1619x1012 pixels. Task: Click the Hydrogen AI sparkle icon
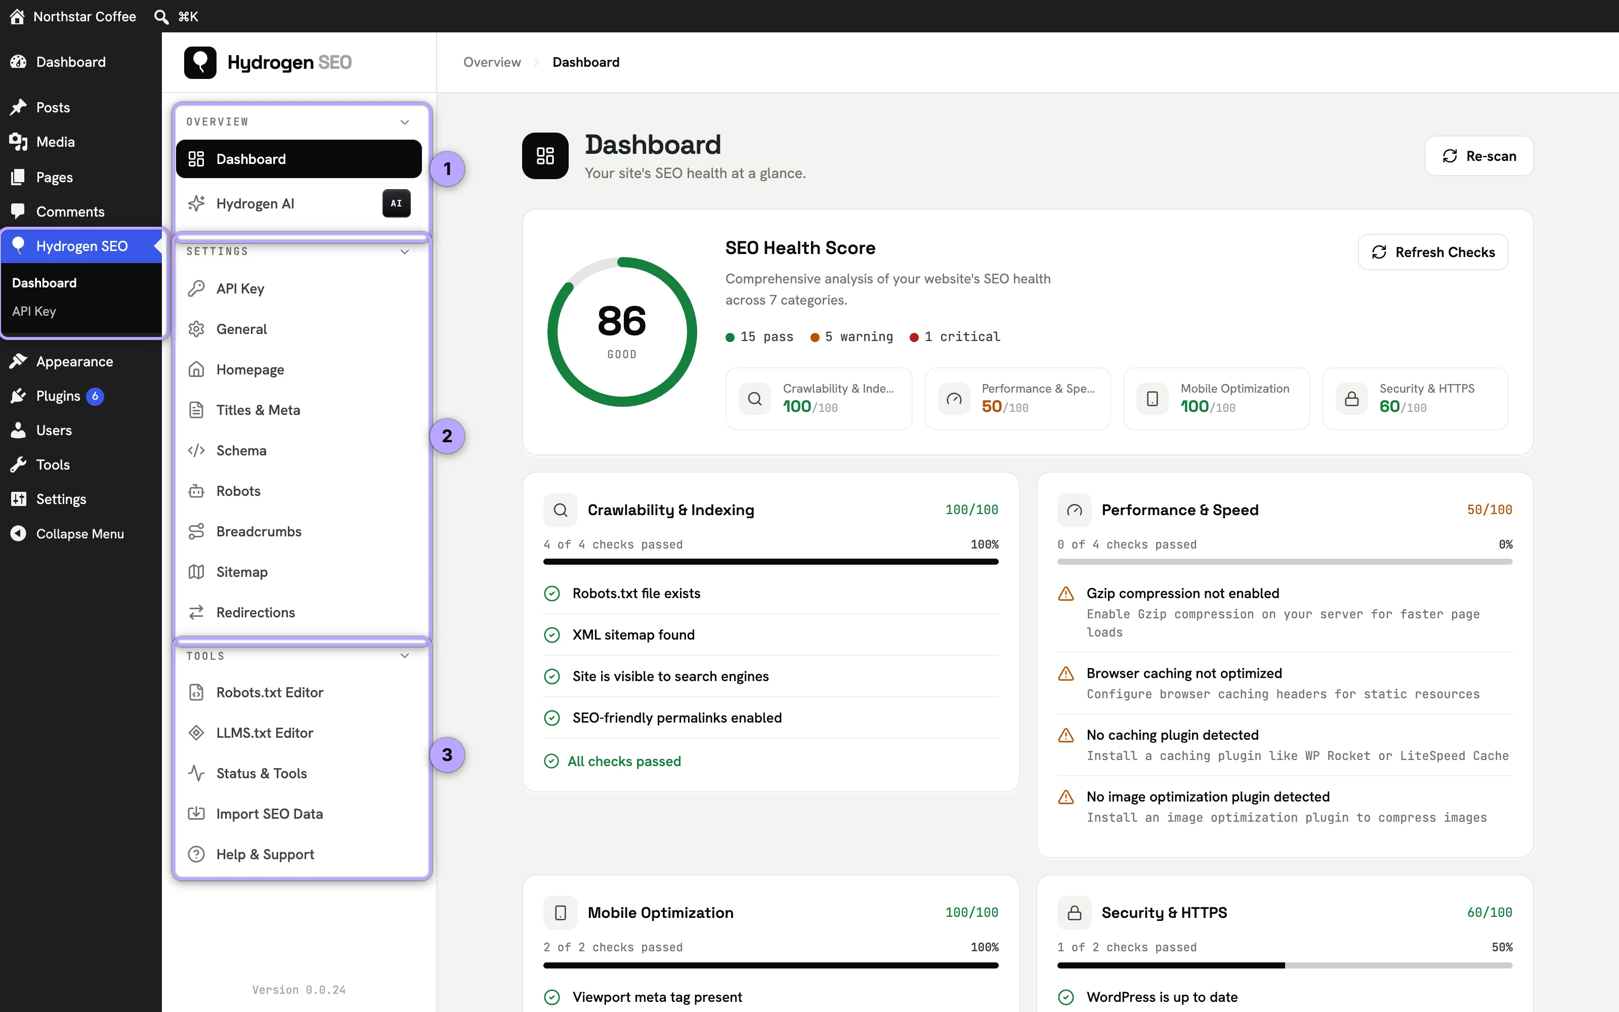[x=196, y=203]
